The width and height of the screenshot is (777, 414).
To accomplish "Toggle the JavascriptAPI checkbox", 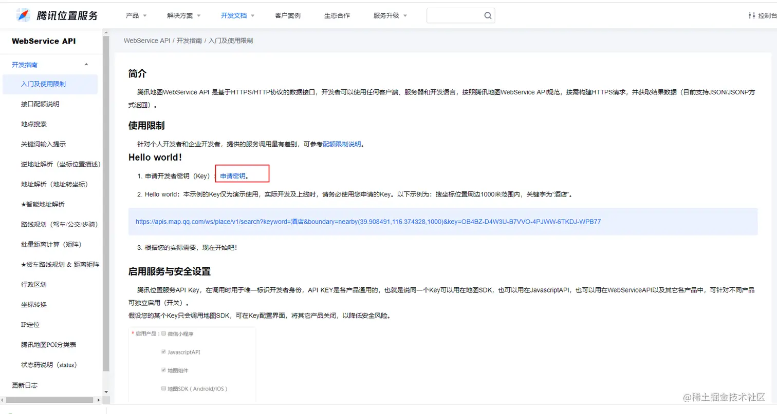I will click(164, 352).
